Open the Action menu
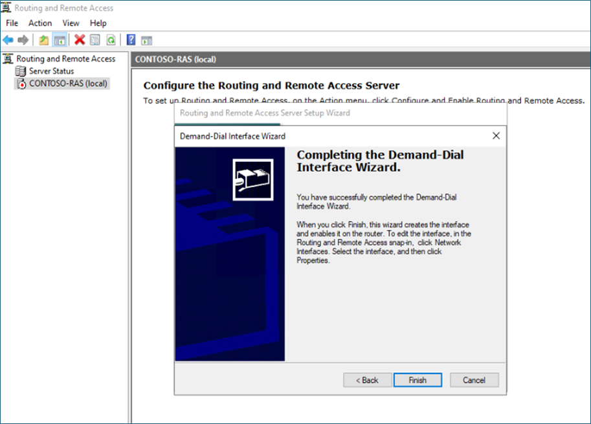This screenshot has width=591, height=424. [40, 23]
